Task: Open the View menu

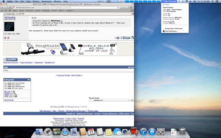Action: click(28, 1)
